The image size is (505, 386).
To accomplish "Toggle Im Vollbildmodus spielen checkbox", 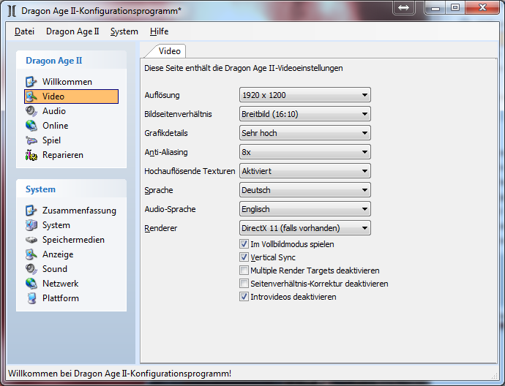I will click(x=244, y=244).
